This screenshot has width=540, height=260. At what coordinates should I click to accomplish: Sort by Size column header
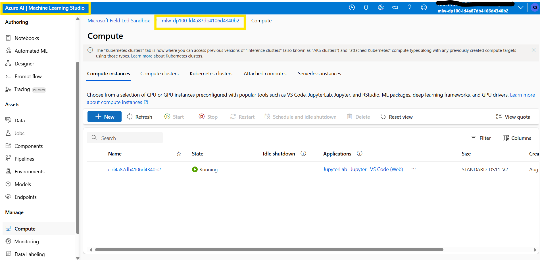point(466,154)
